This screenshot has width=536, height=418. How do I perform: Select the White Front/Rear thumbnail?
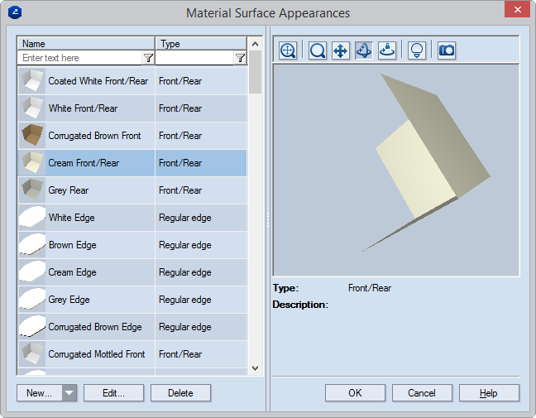(31, 108)
